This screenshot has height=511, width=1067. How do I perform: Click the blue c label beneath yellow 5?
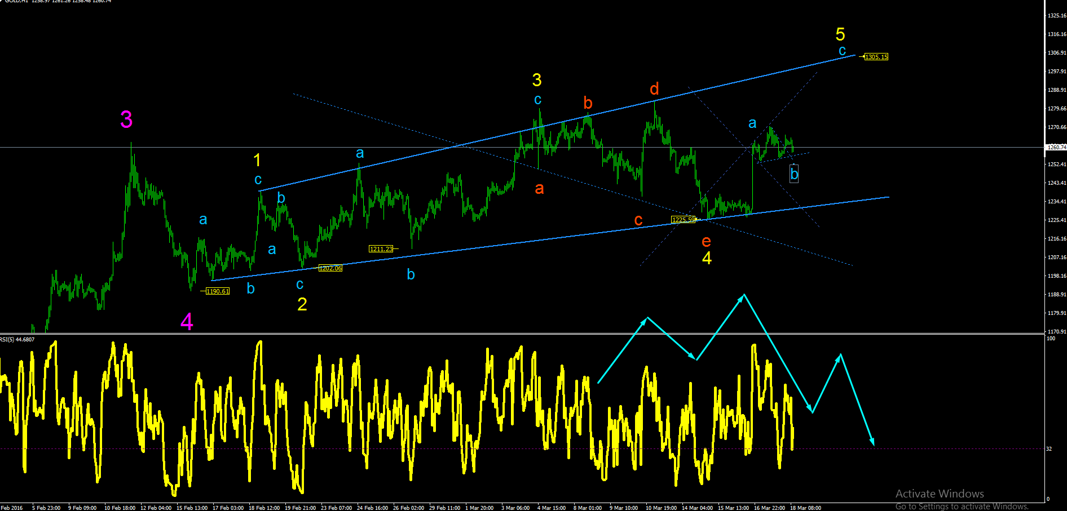click(x=842, y=51)
